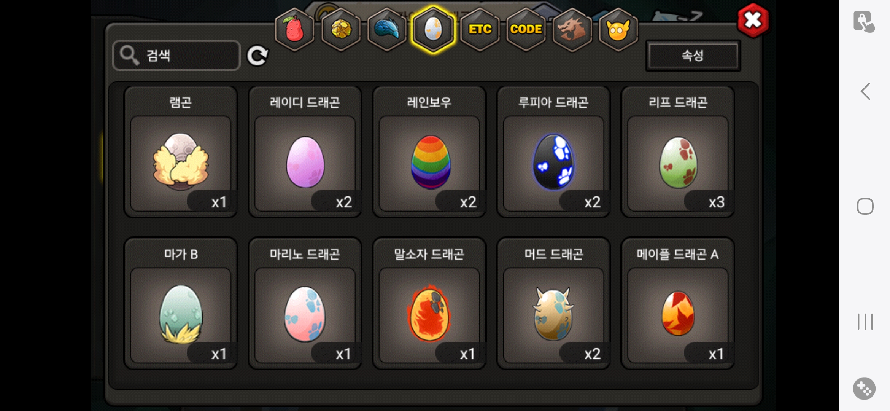
Task: Tap the game controller icon in sidebar
Action: tap(864, 389)
